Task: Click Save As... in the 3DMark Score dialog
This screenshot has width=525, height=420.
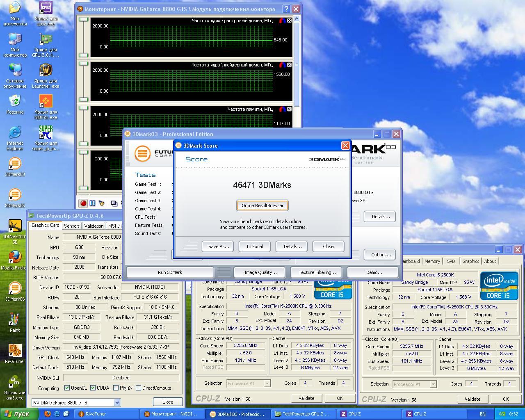Action: [x=218, y=247]
